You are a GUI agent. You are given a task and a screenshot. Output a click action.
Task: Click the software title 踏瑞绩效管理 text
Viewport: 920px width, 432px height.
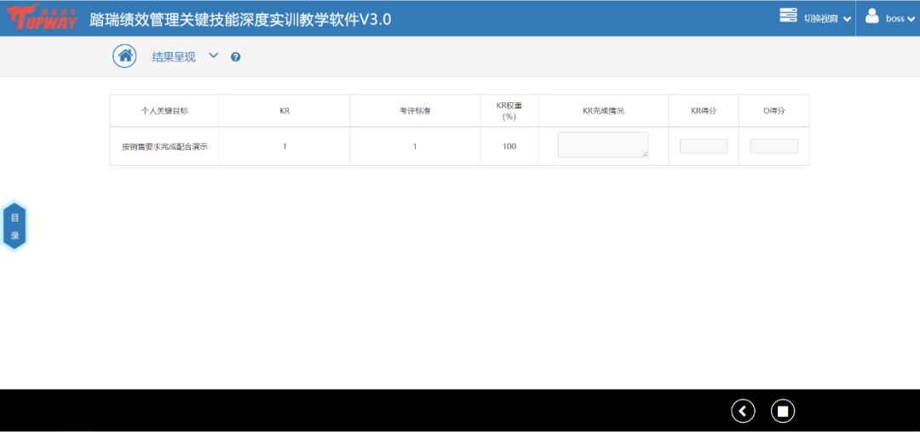pos(240,19)
